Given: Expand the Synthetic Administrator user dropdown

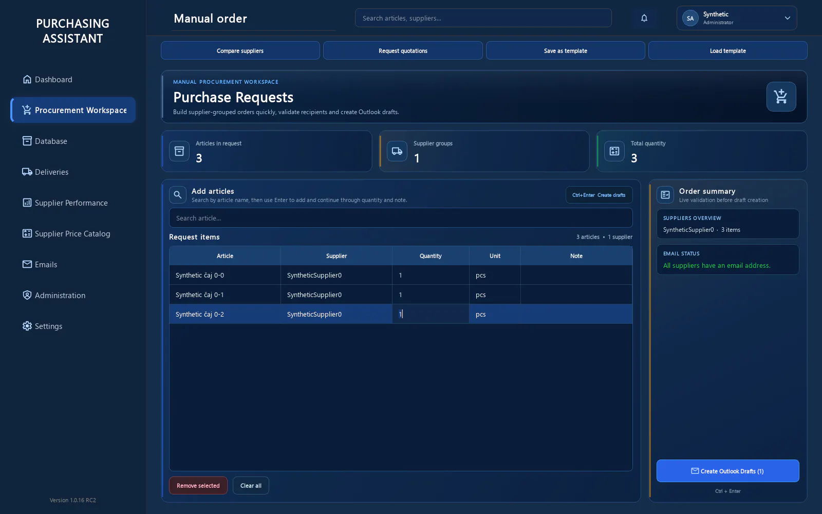Looking at the screenshot, I should coord(737,18).
